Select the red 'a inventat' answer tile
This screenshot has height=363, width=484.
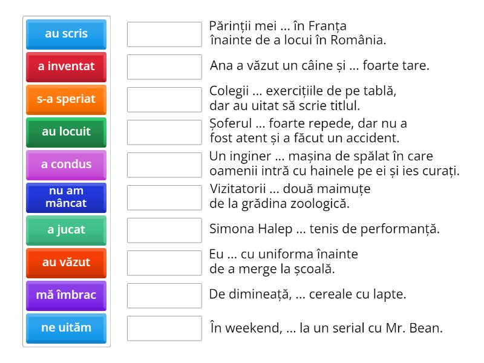click(66, 67)
